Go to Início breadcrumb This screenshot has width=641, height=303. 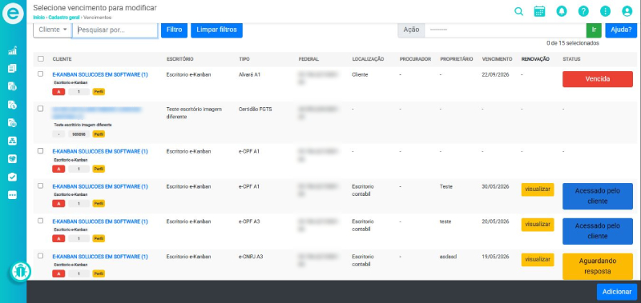pyautogui.click(x=38, y=18)
